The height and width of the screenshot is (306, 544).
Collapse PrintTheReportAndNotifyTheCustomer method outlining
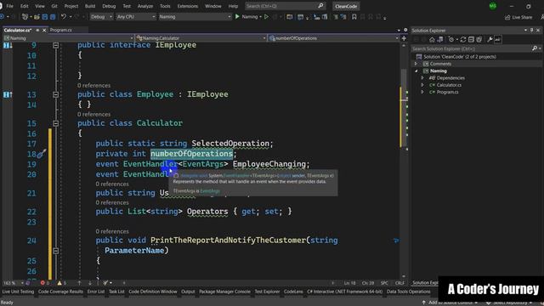click(x=55, y=251)
